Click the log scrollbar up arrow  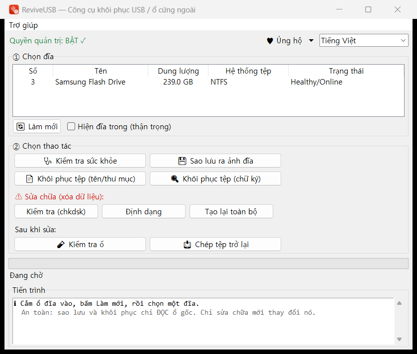point(399,303)
